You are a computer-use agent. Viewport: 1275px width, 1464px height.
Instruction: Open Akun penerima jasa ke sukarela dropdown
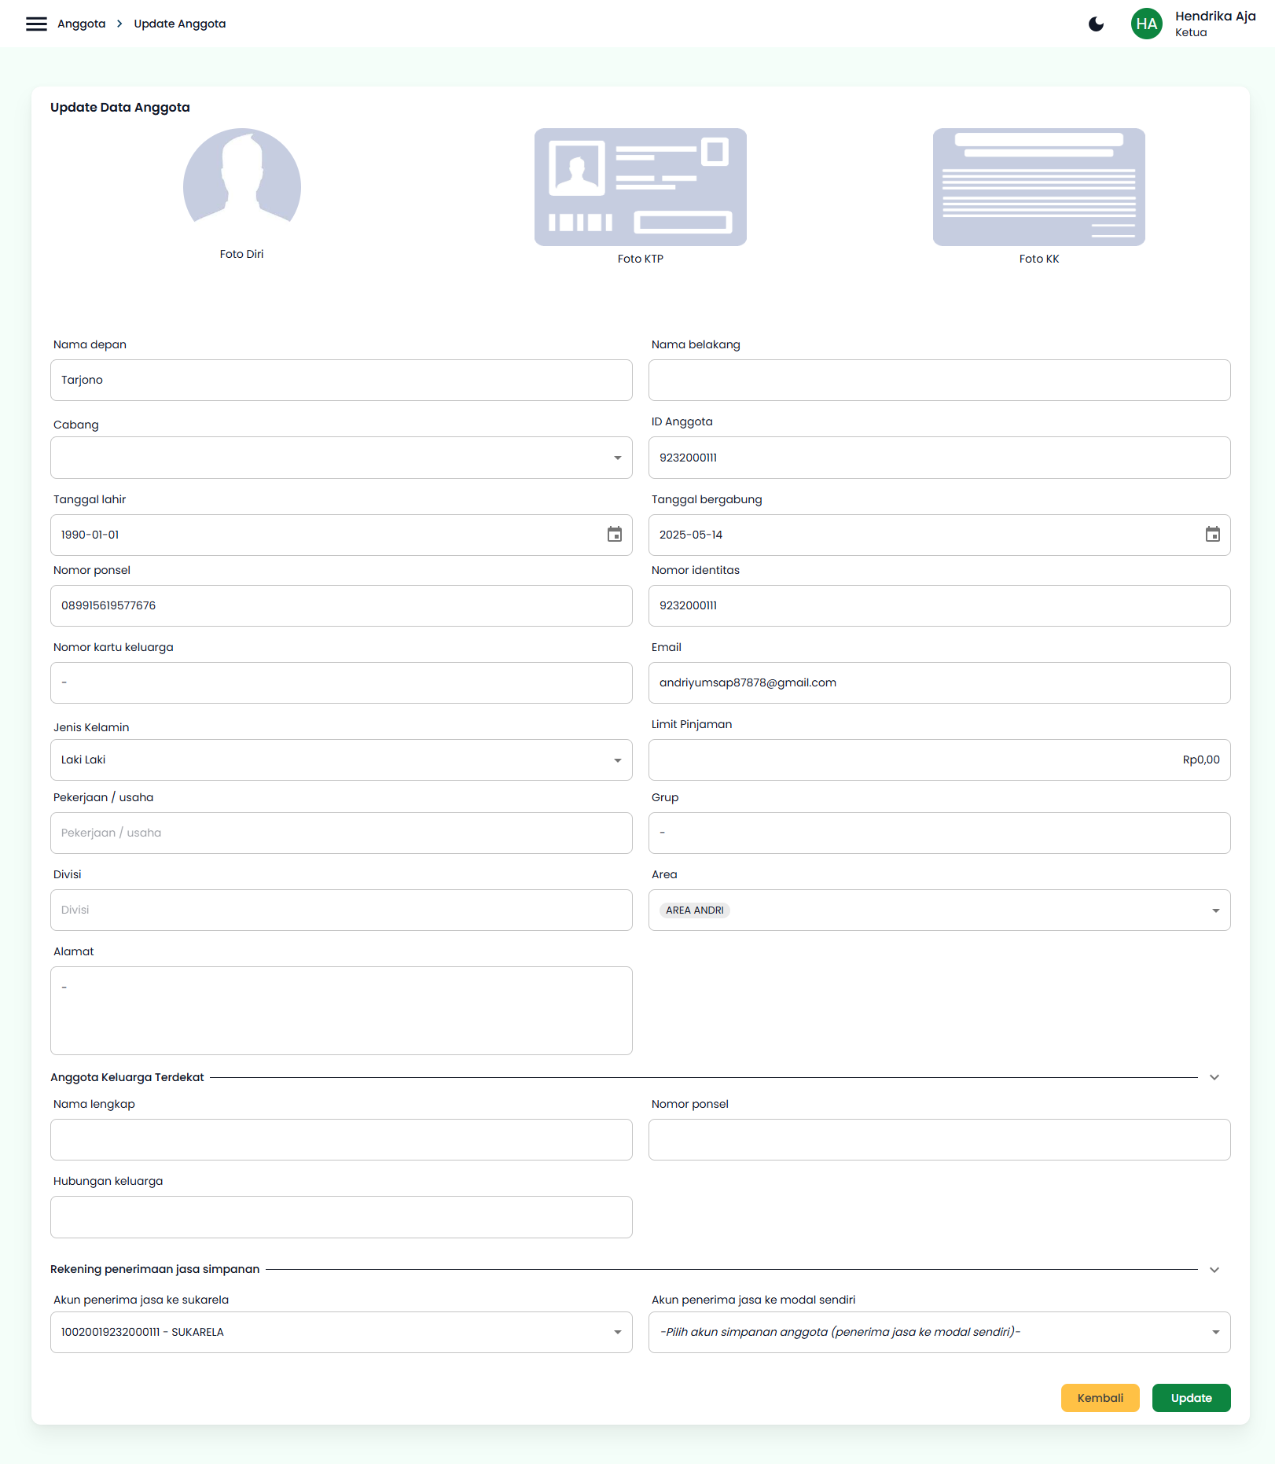(x=341, y=1332)
